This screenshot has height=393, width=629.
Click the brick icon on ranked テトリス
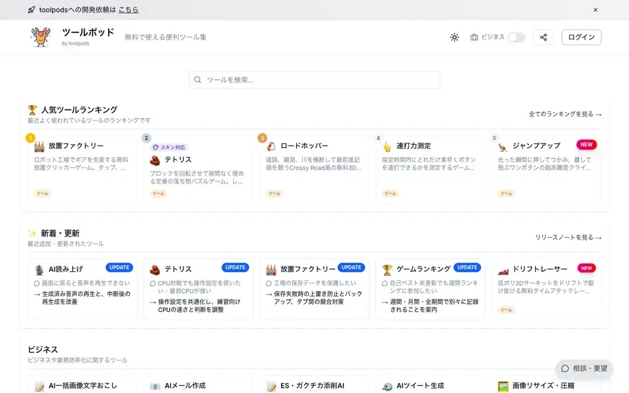(155, 160)
